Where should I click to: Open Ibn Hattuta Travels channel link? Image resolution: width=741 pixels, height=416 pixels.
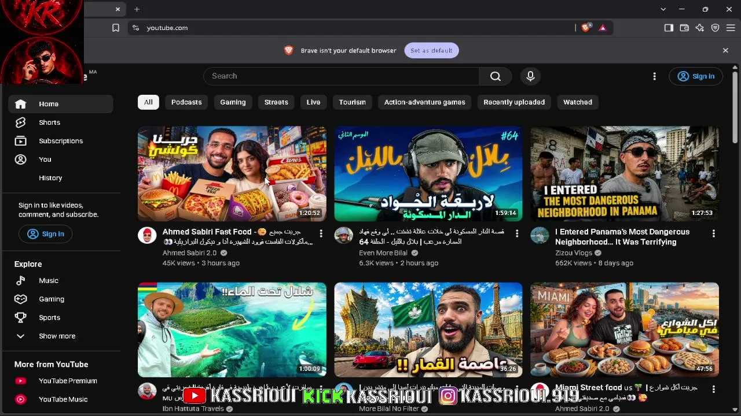(193, 408)
